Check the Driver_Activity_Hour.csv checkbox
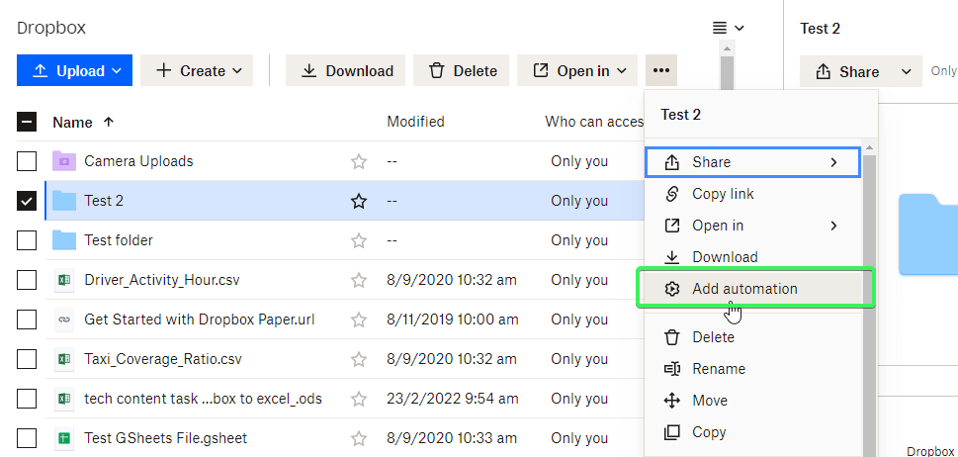958x457 pixels. point(27,280)
